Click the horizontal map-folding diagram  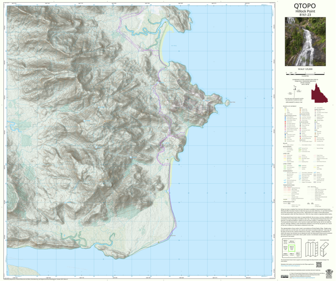(325, 249)
